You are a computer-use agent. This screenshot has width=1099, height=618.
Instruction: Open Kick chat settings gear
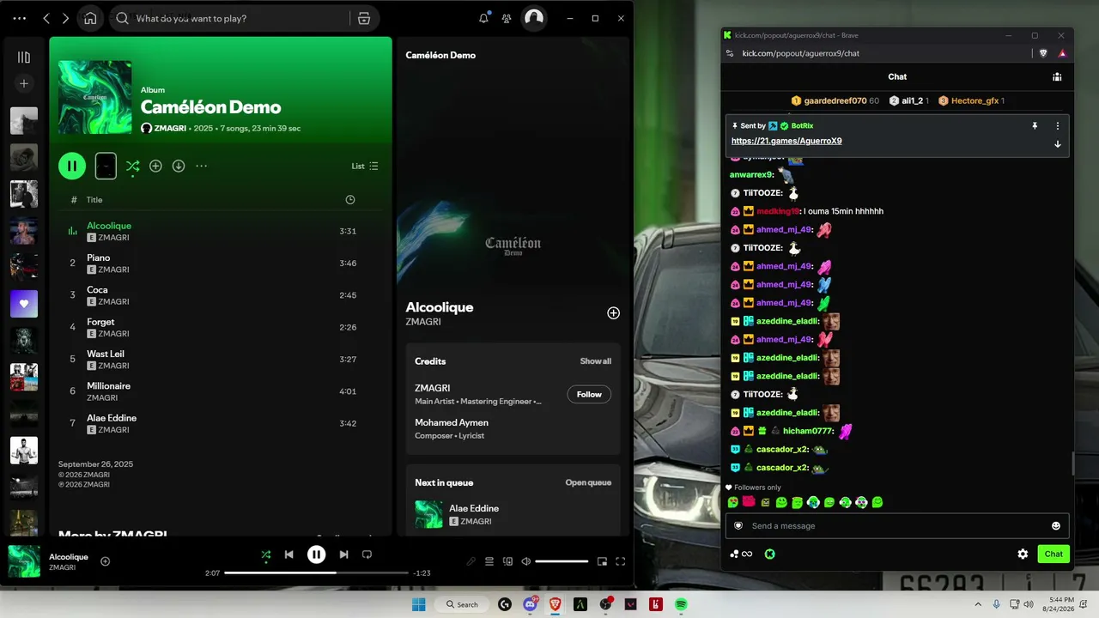point(1023,554)
